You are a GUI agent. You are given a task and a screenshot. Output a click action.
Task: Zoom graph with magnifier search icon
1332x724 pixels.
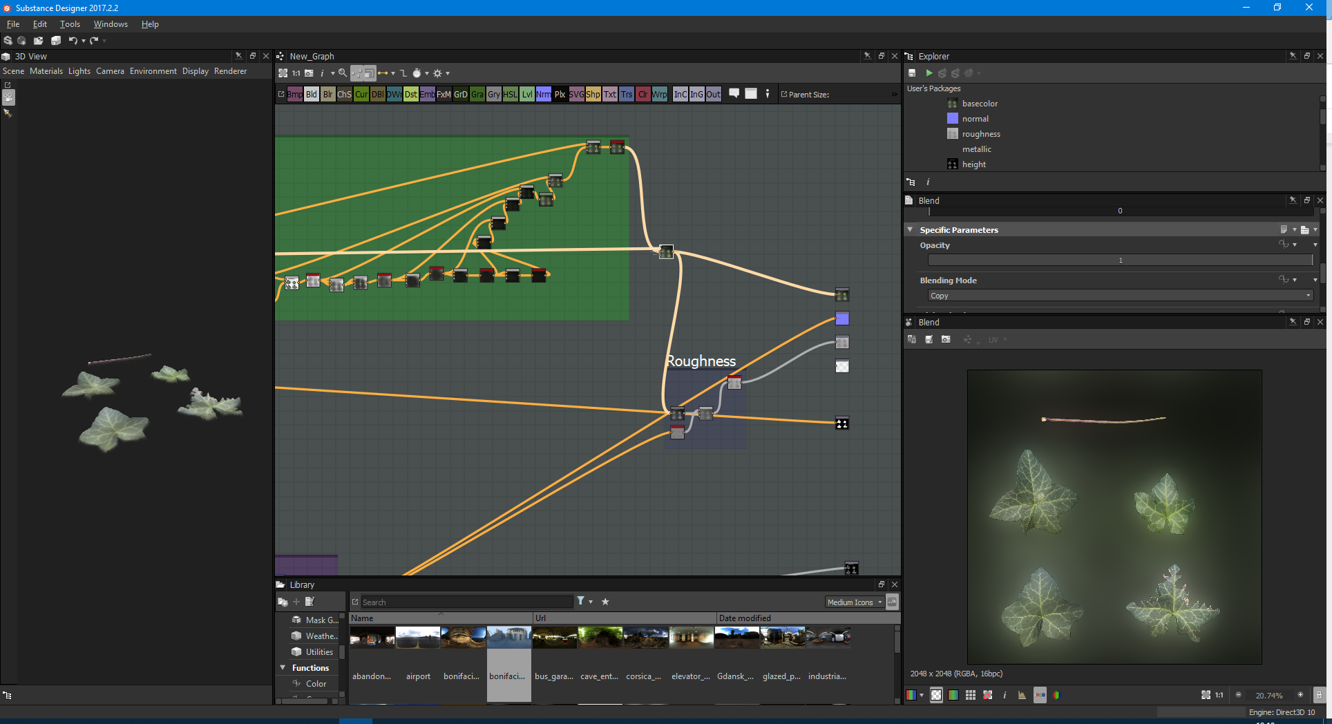tap(342, 73)
